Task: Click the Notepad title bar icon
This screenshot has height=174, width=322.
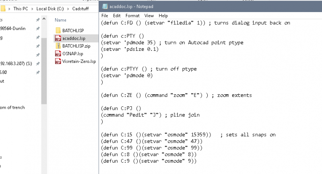Action: pyautogui.click(x=105, y=6)
